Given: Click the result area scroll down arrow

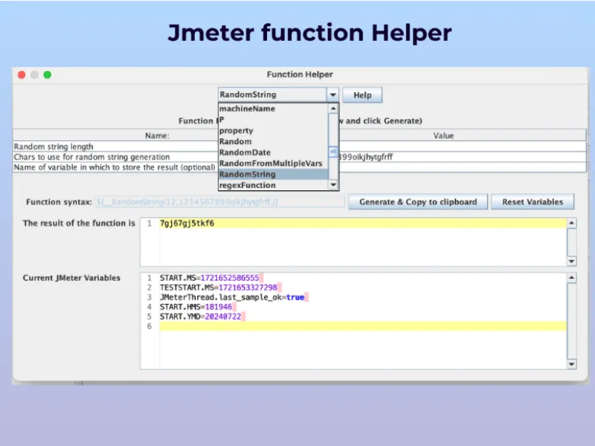Looking at the screenshot, I should tap(571, 262).
